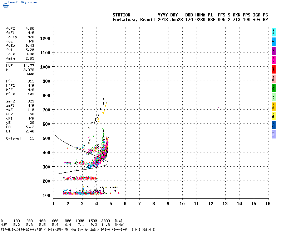The height and width of the screenshot is (232, 286).
Task: Click the 1200 km height axis label
Action: (45, 39)
